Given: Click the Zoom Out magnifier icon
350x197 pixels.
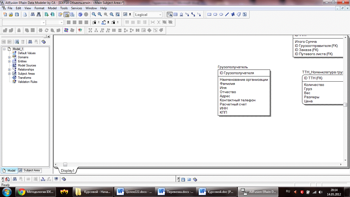Looking at the screenshot, I should coord(94,15).
